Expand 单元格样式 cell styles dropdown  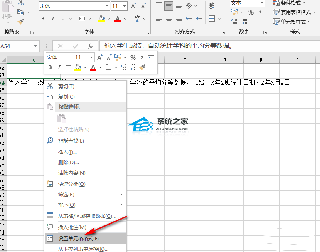pyautogui.click(x=309, y=22)
